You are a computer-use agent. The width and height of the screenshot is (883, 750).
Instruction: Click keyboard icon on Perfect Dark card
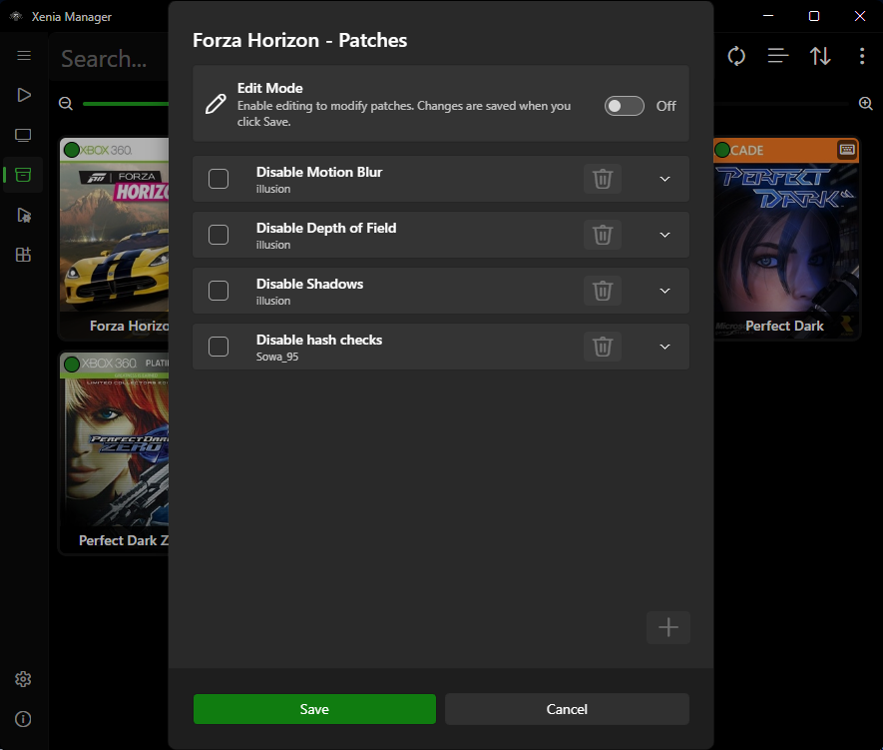(847, 150)
